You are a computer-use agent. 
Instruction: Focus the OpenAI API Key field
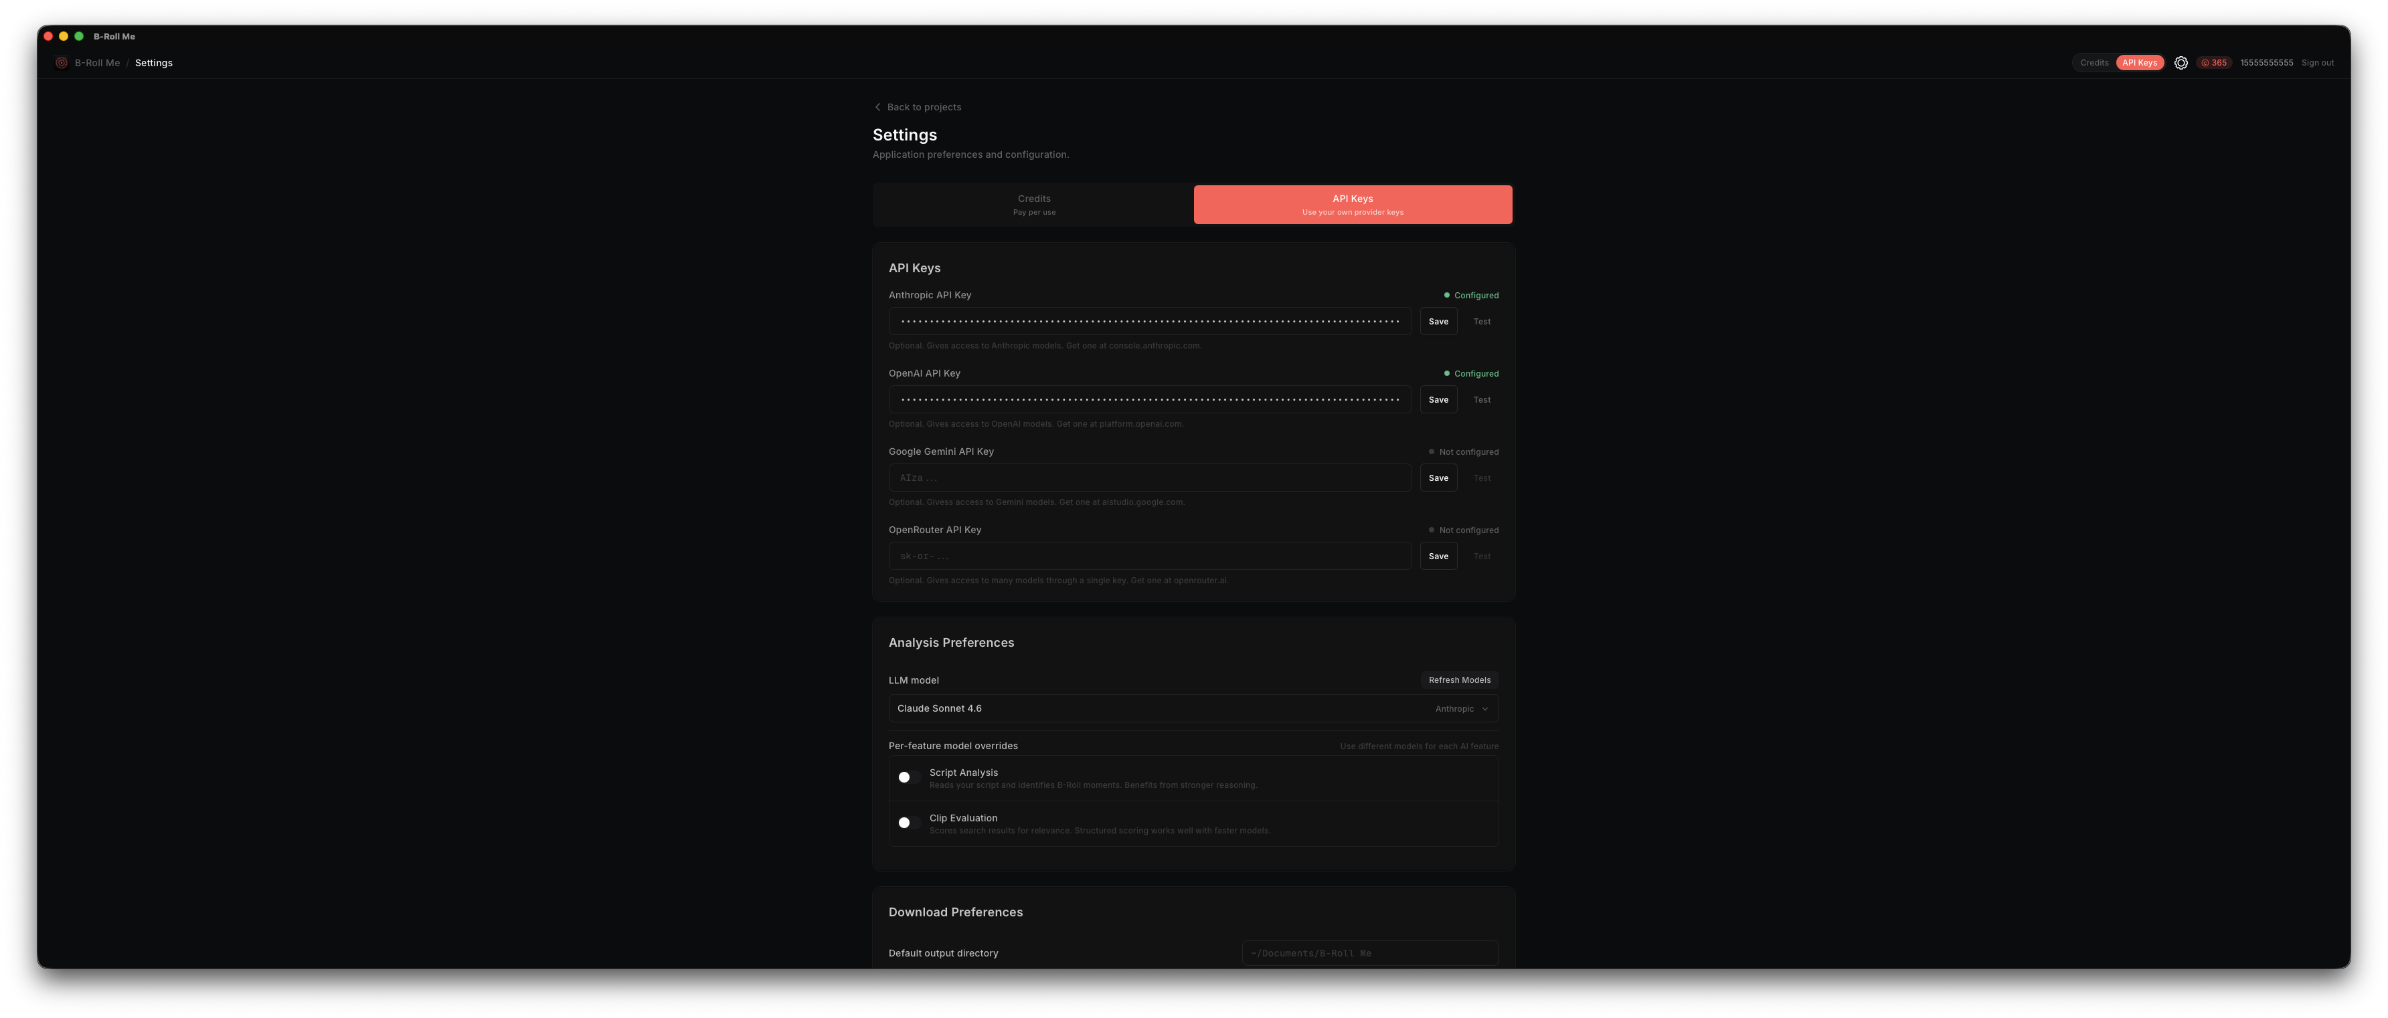[x=1150, y=400]
